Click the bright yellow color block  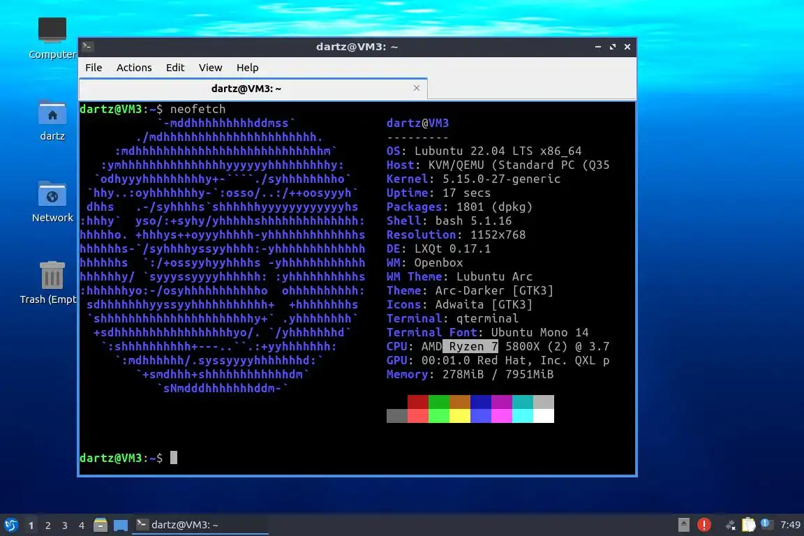coord(460,416)
